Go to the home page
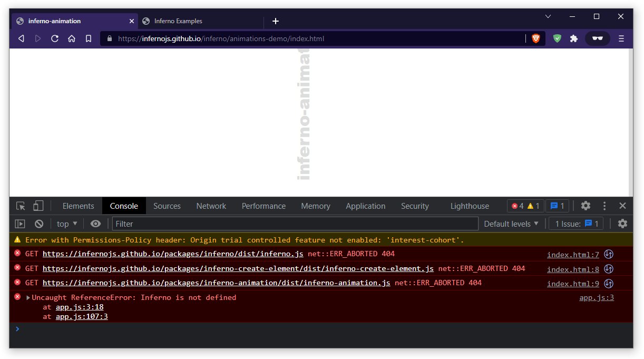The width and height of the screenshot is (644, 359). point(72,38)
